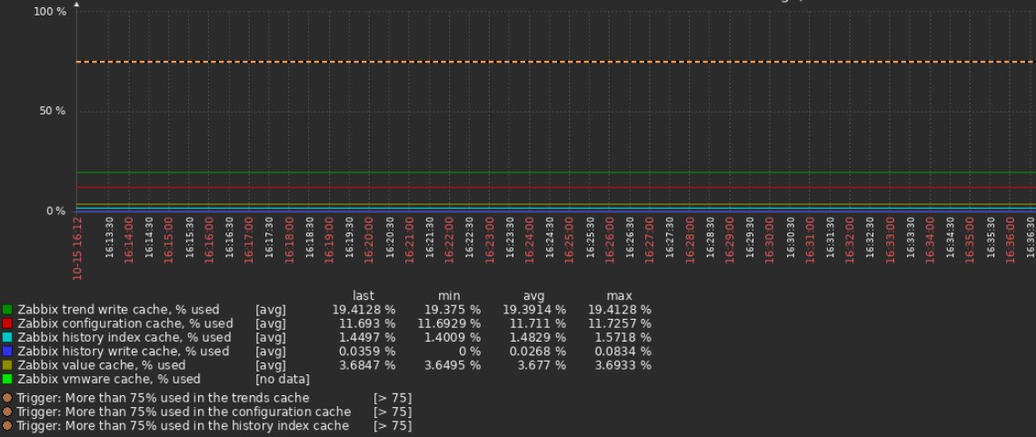Click avg value 1.4829 %
Viewport: 1036px width, 437px height.
pyautogui.click(x=538, y=337)
